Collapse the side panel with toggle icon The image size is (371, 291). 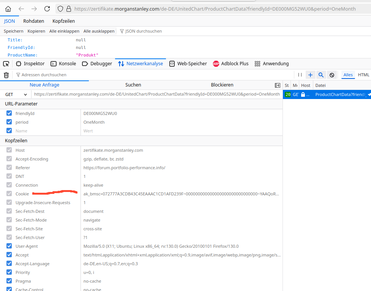(278, 85)
